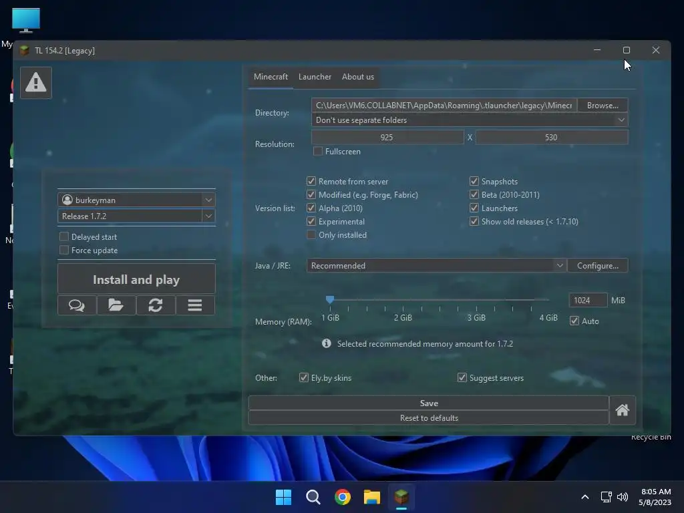This screenshot has width=684, height=513.
Task: Set memory slider to the 2 GiB mark
Action: click(403, 300)
